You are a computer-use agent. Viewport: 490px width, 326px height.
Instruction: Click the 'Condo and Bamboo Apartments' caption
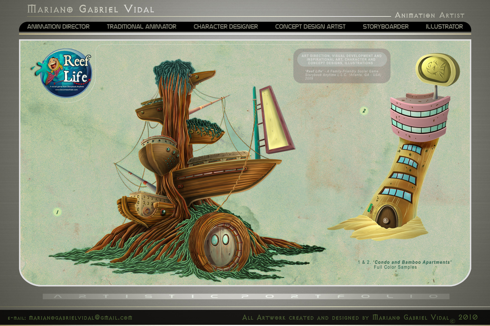click(412, 262)
